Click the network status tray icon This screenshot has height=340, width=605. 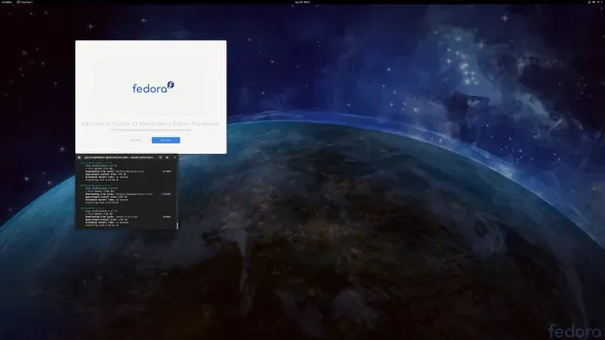tap(589, 2)
